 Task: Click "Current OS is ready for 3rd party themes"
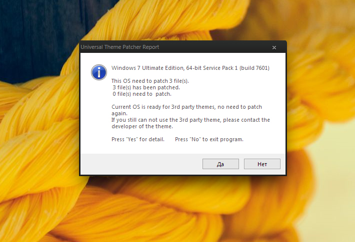pos(162,107)
